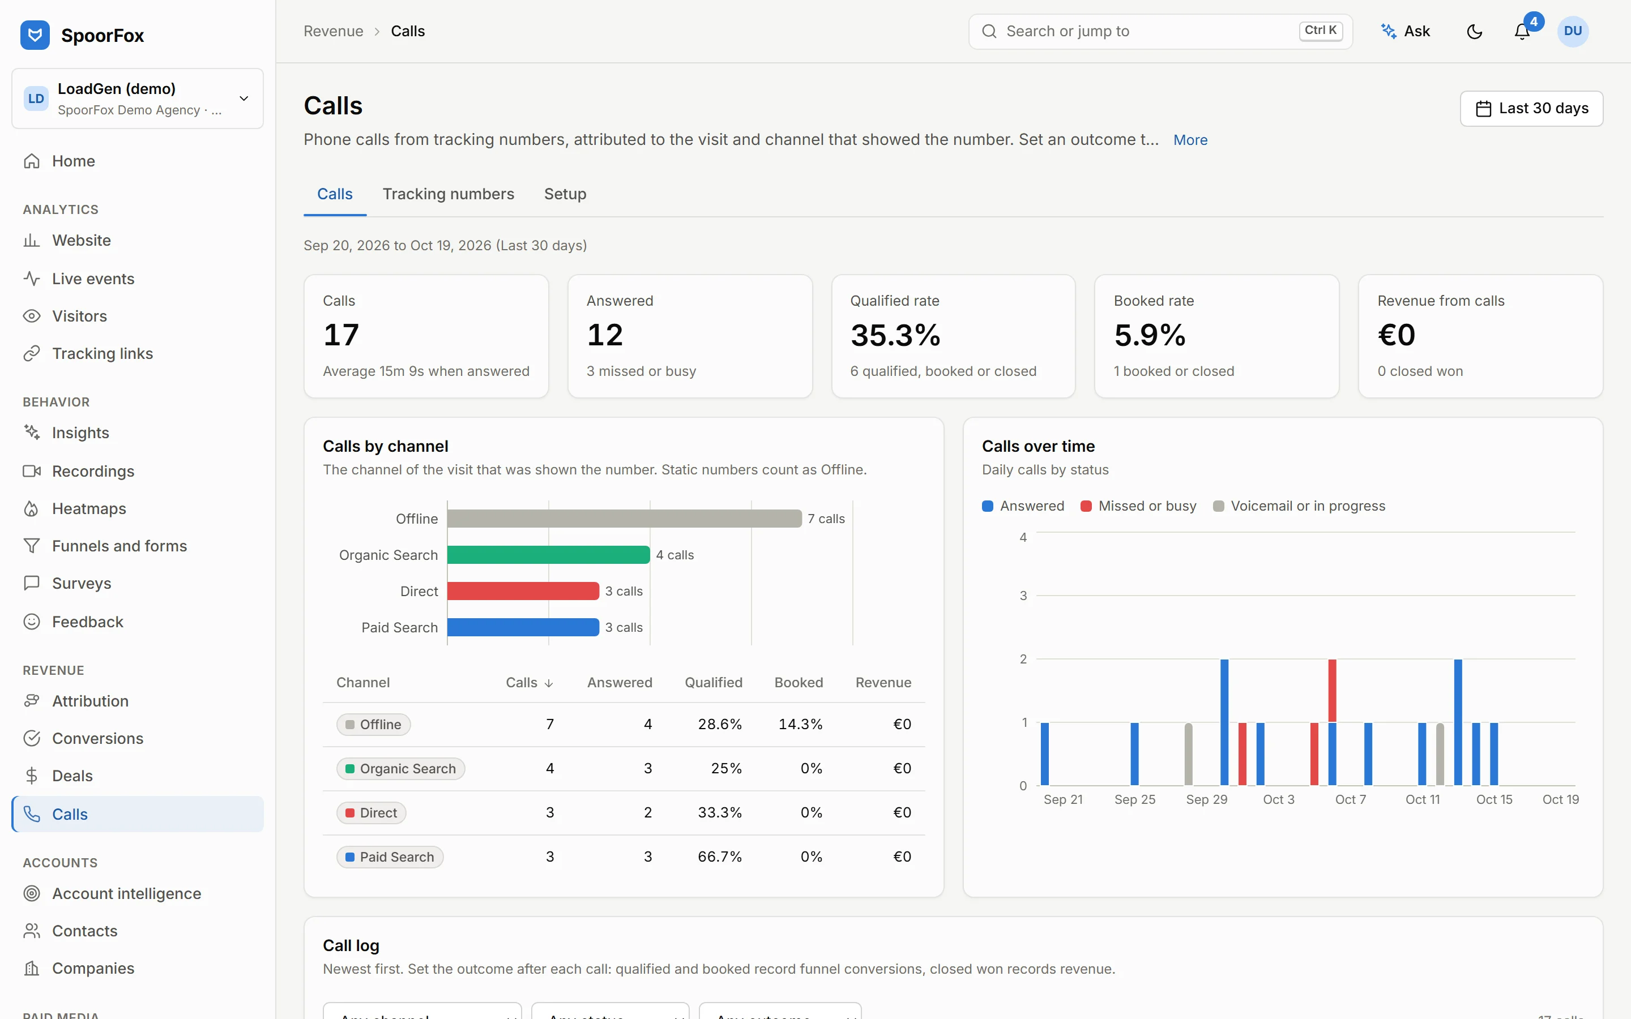
Task: Open Contacts in sidebar
Action: click(138, 931)
